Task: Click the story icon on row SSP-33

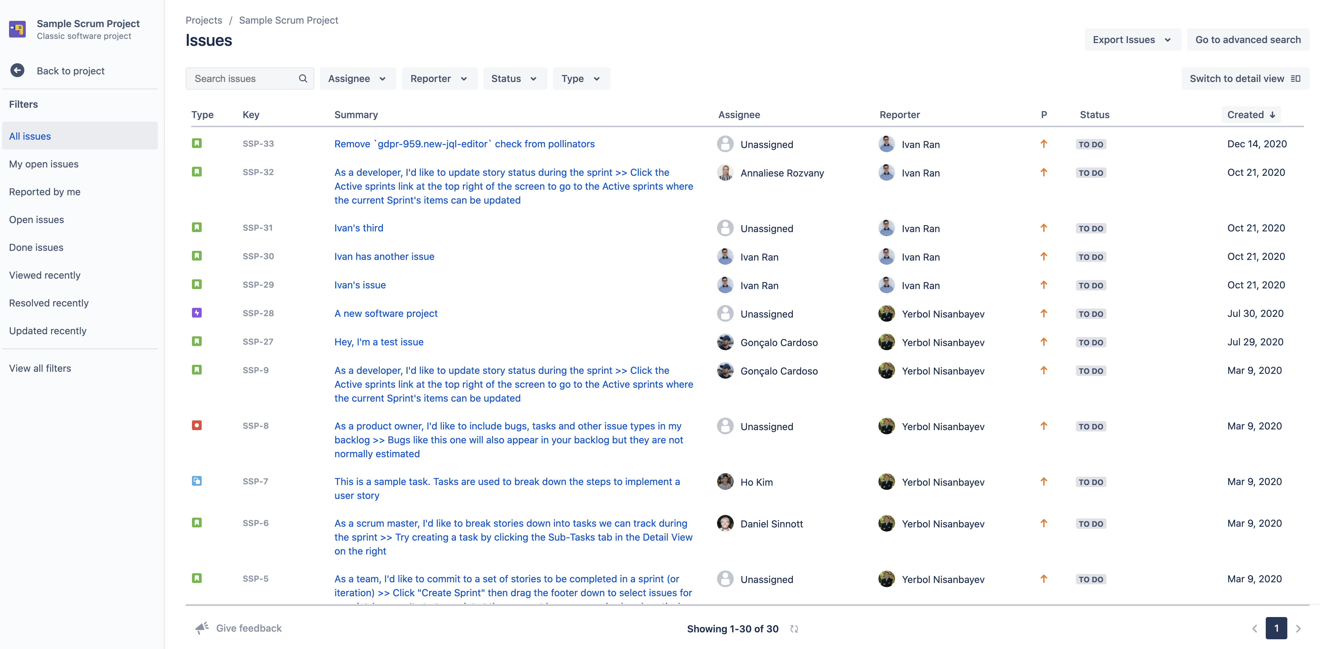Action: (197, 143)
